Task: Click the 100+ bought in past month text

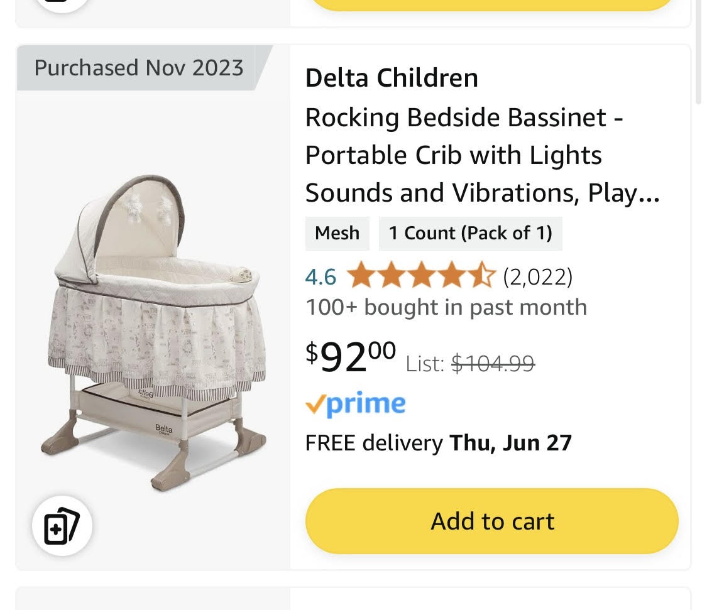Action: point(446,308)
